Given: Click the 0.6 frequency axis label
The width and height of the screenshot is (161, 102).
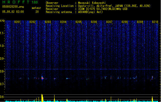Looking at the screenshot, I should [x=2, y=97].
